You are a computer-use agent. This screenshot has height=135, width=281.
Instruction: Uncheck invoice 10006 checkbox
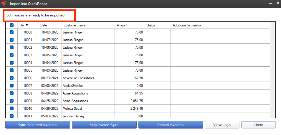[11, 78]
